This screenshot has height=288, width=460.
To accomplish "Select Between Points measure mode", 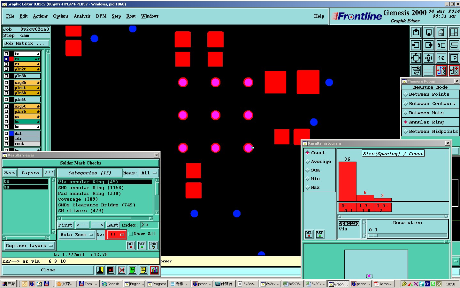I will click(x=430, y=94).
